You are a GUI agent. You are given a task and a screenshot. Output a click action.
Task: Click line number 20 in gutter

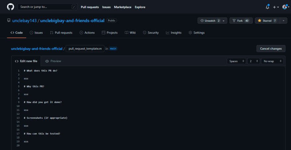coord(18,145)
